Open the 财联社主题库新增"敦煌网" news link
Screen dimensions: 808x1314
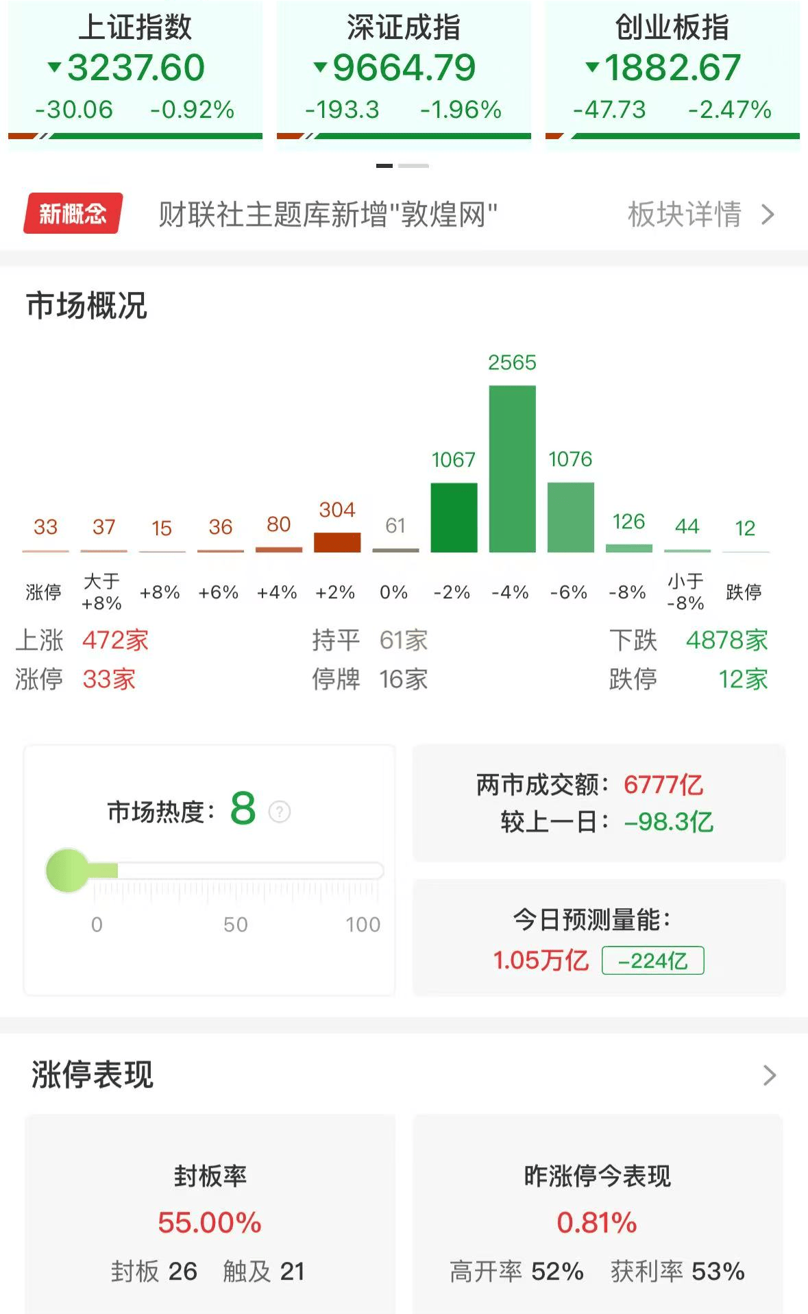point(328,215)
